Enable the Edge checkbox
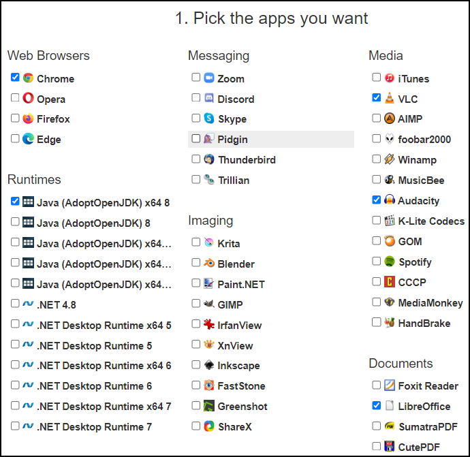Viewport: 470px width, 457px height. [x=15, y=138]
